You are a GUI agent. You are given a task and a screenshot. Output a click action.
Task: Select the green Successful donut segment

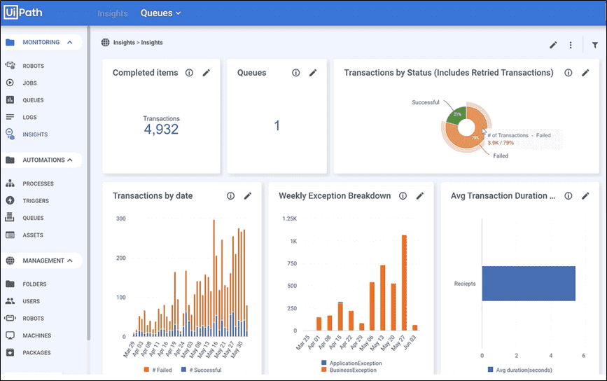tap(456, 116)
